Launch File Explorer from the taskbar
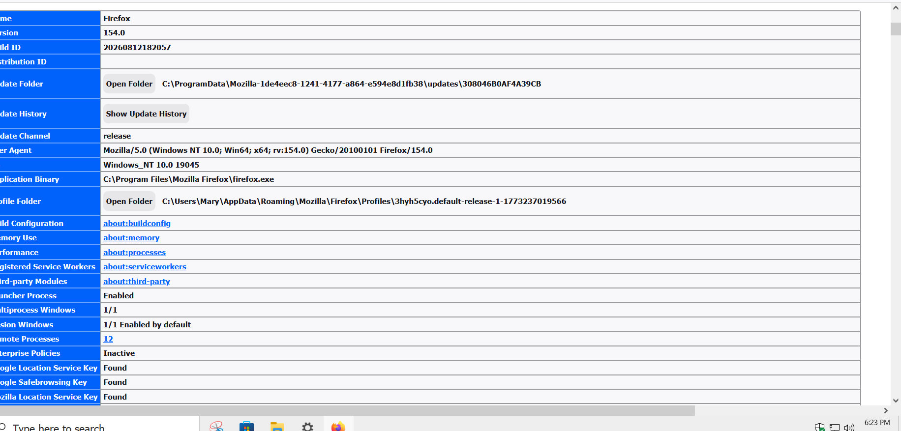The image size is (901, 431). (x=277, y=427)
